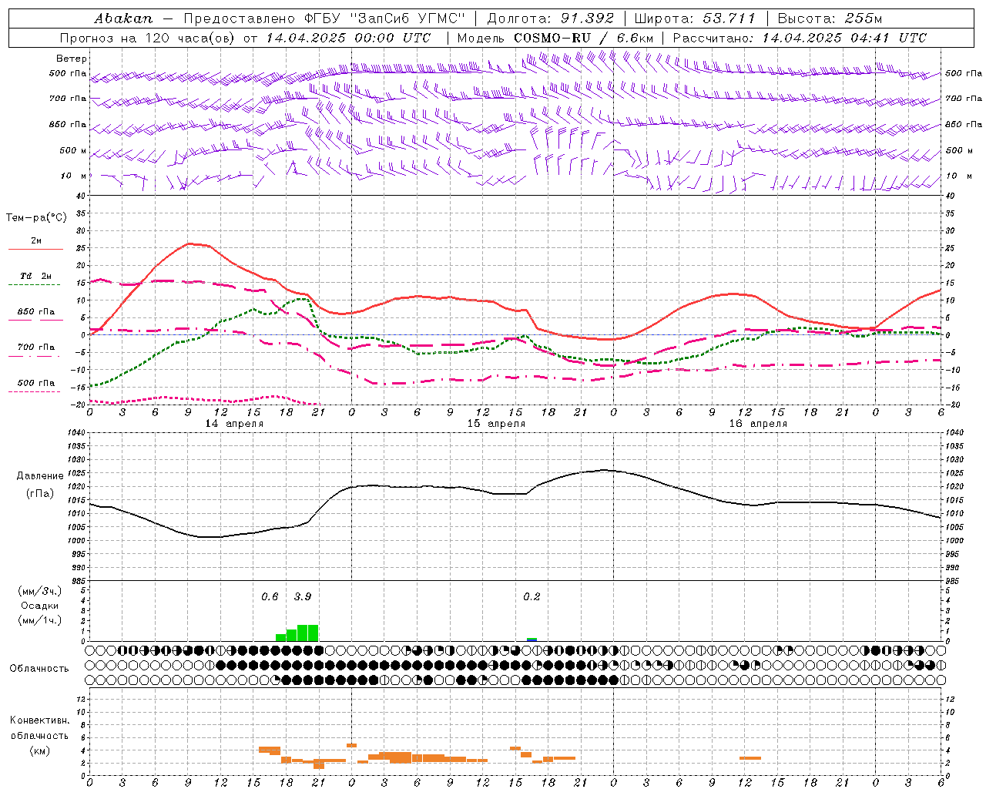The image size is (986, 789).
Task: Click the 0.2 precipitation total value
Action: [x=532, y=597]
